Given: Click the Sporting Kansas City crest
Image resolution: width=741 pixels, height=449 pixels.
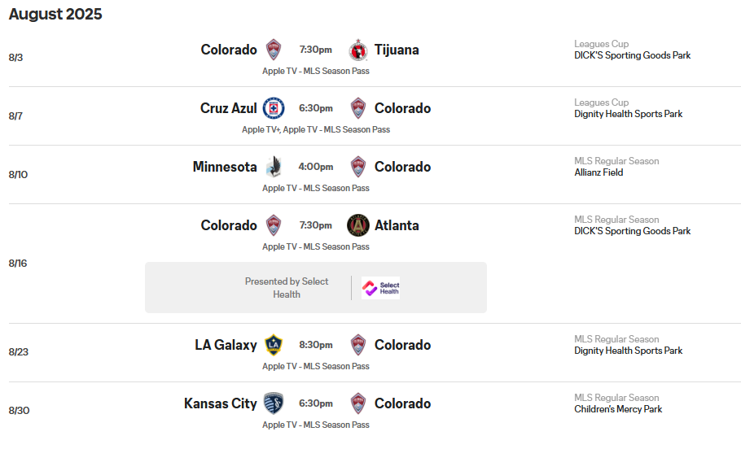Looking at the screenshot, I should (x=274, y=403).
